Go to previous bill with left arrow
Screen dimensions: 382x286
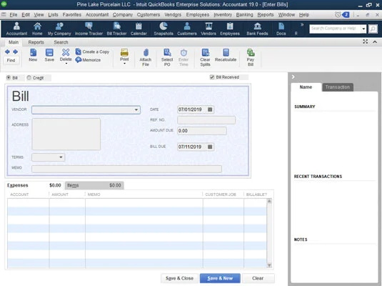tap(7, 51)
